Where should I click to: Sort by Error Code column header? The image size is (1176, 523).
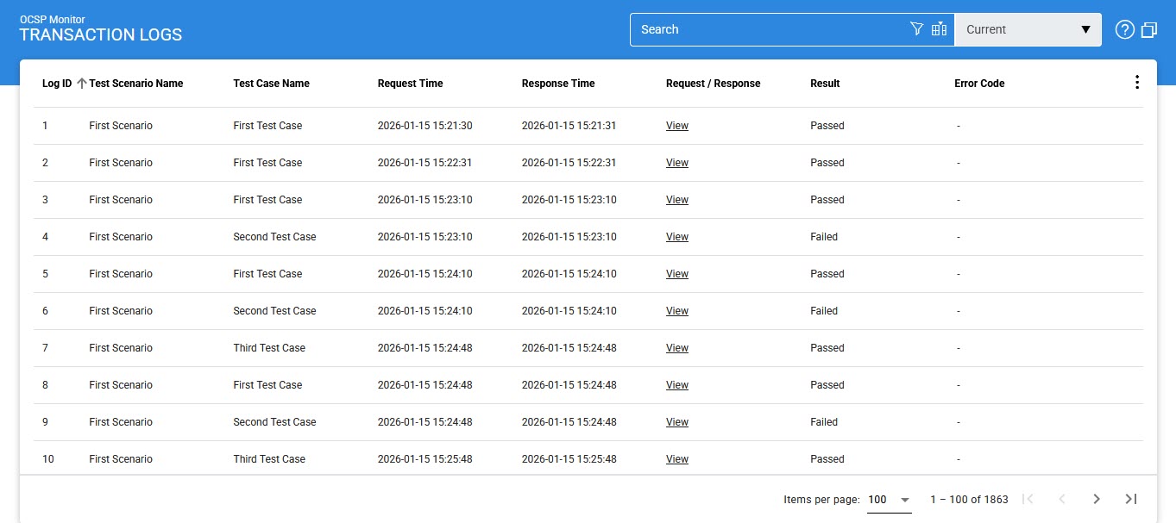(x=979, y=84)
